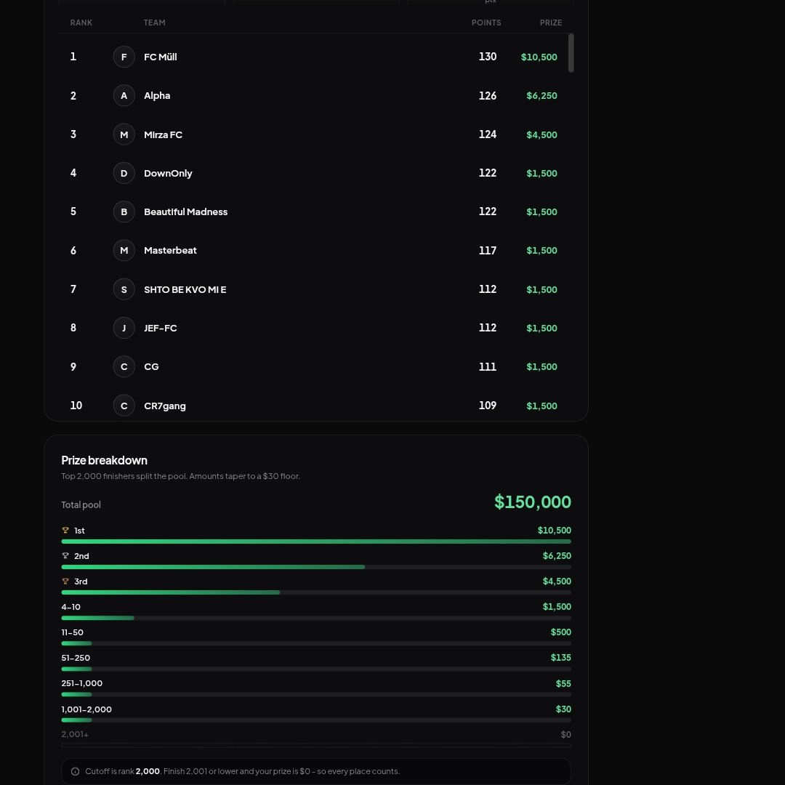Click the 4–10 prize progress bar
785x785 pixels.
tap(316, 618)
